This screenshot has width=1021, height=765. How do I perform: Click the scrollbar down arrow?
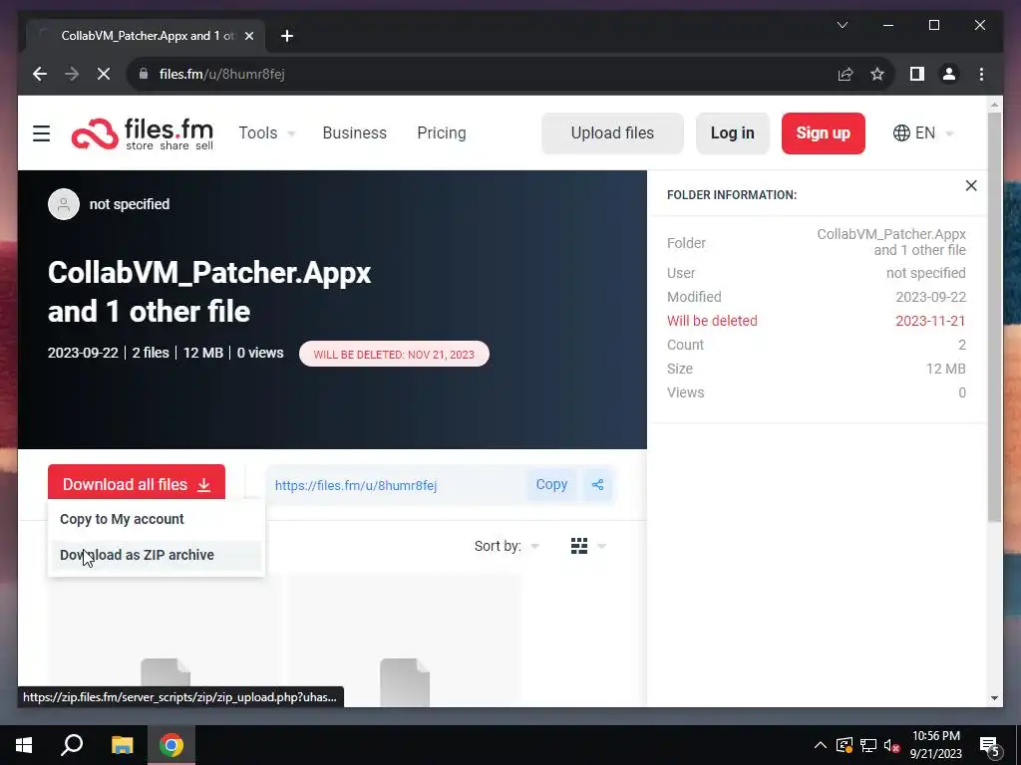pyautogui.click(x=994, y=698)
